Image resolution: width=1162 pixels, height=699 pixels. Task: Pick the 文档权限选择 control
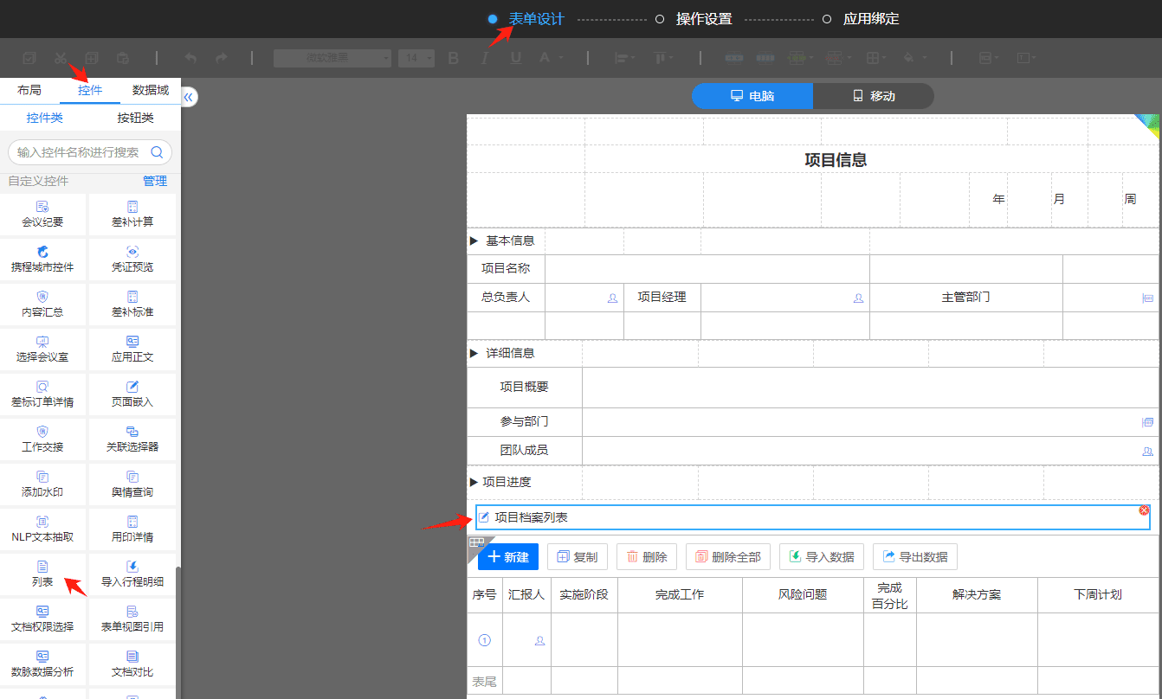42,619
